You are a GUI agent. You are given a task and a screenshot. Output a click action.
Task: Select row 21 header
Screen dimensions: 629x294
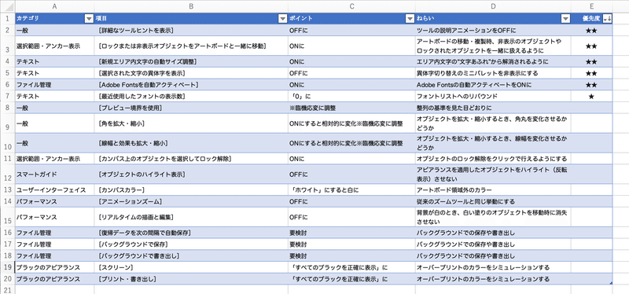coord(7,289)
